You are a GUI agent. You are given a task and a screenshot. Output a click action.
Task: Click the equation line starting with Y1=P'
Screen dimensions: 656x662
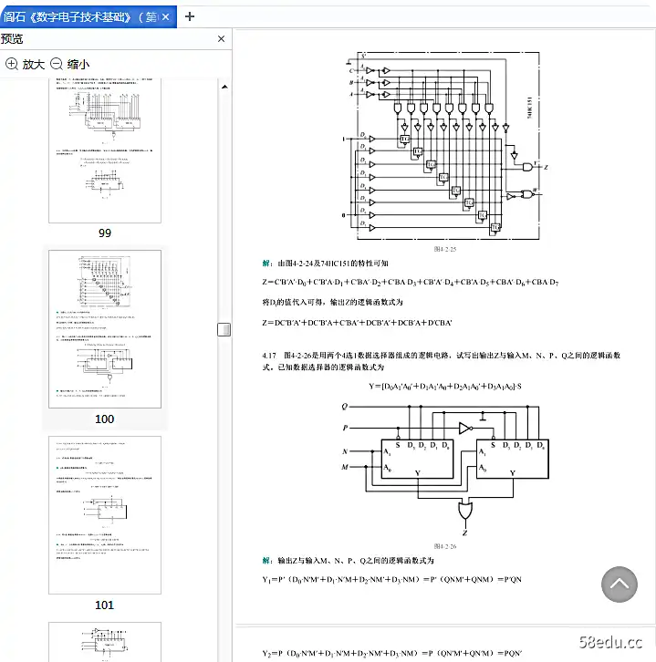[x=391, y=579]
